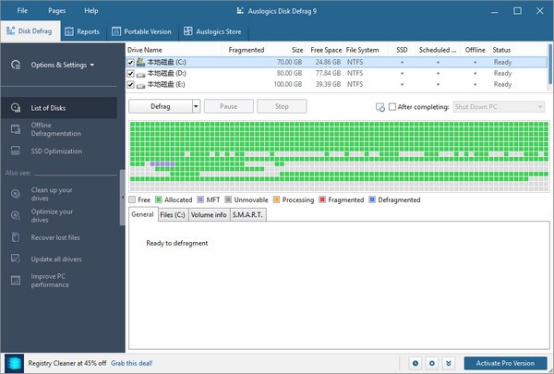The width and height of the screenshot is (554, 374).
Task: Select the 80.00 GB size cell
Action: 289,74
